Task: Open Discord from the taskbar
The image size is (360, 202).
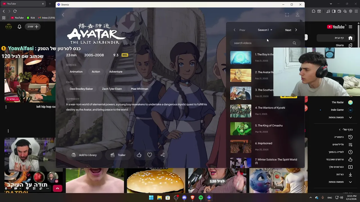Action: pyautogui.click(x=184, y=198)
